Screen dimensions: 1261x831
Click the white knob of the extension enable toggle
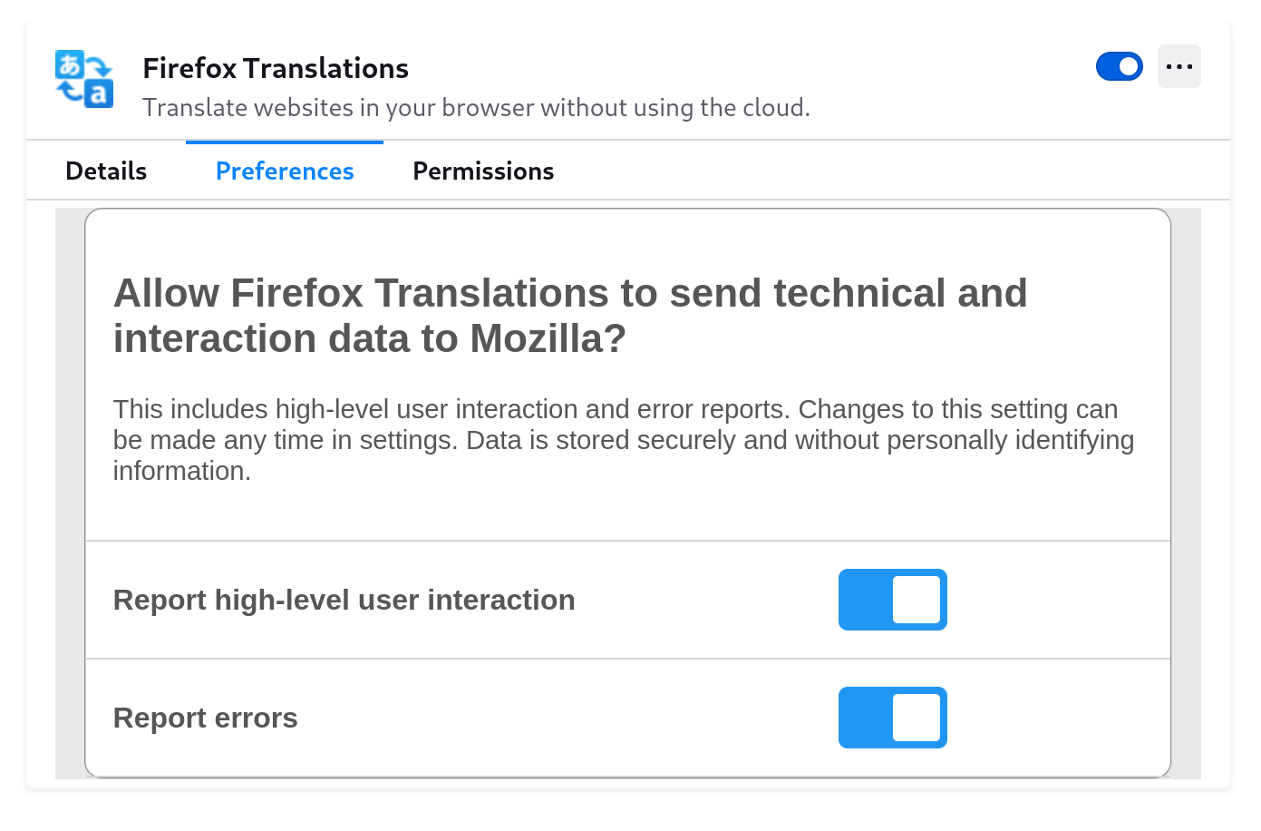coord(1129,66)
